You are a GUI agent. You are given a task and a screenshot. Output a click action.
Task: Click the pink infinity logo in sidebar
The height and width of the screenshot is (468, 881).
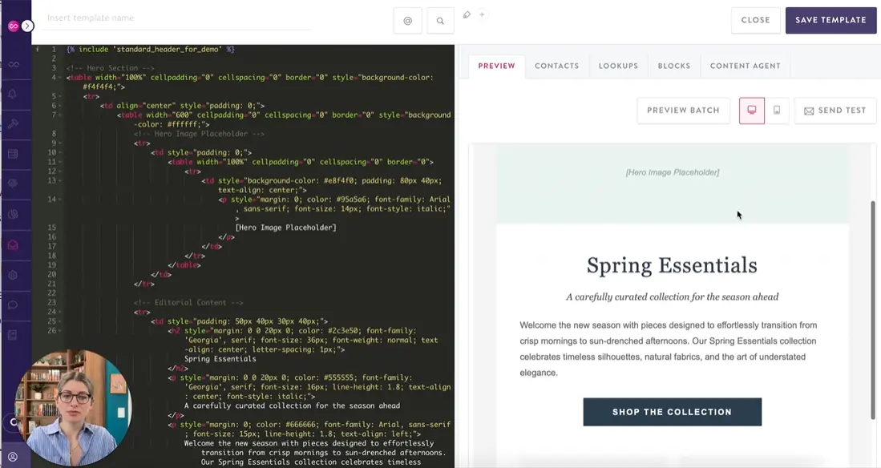coord(13,26)
